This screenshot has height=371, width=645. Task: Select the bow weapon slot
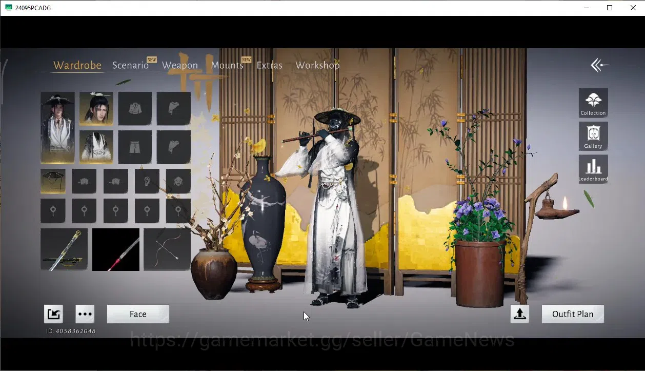pyautogui.click(x=167, y=249)
